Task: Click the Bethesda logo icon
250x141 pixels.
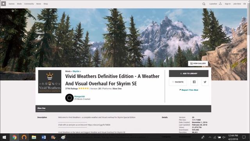Action: click(4, 4)
